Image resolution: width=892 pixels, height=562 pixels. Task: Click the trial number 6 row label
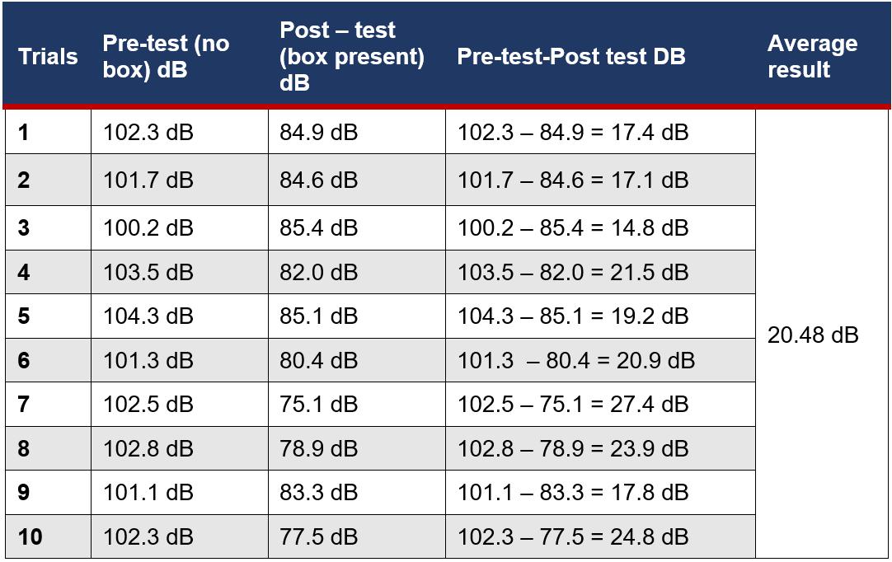(48, 360)
